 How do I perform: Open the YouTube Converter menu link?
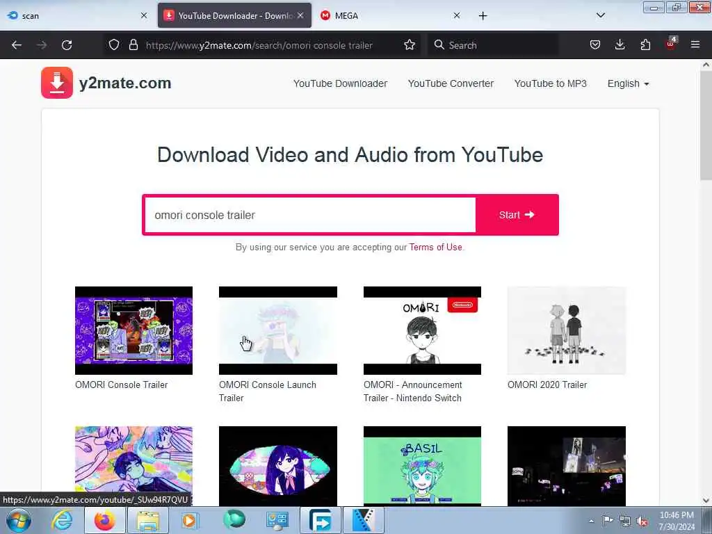pos(451,83)
